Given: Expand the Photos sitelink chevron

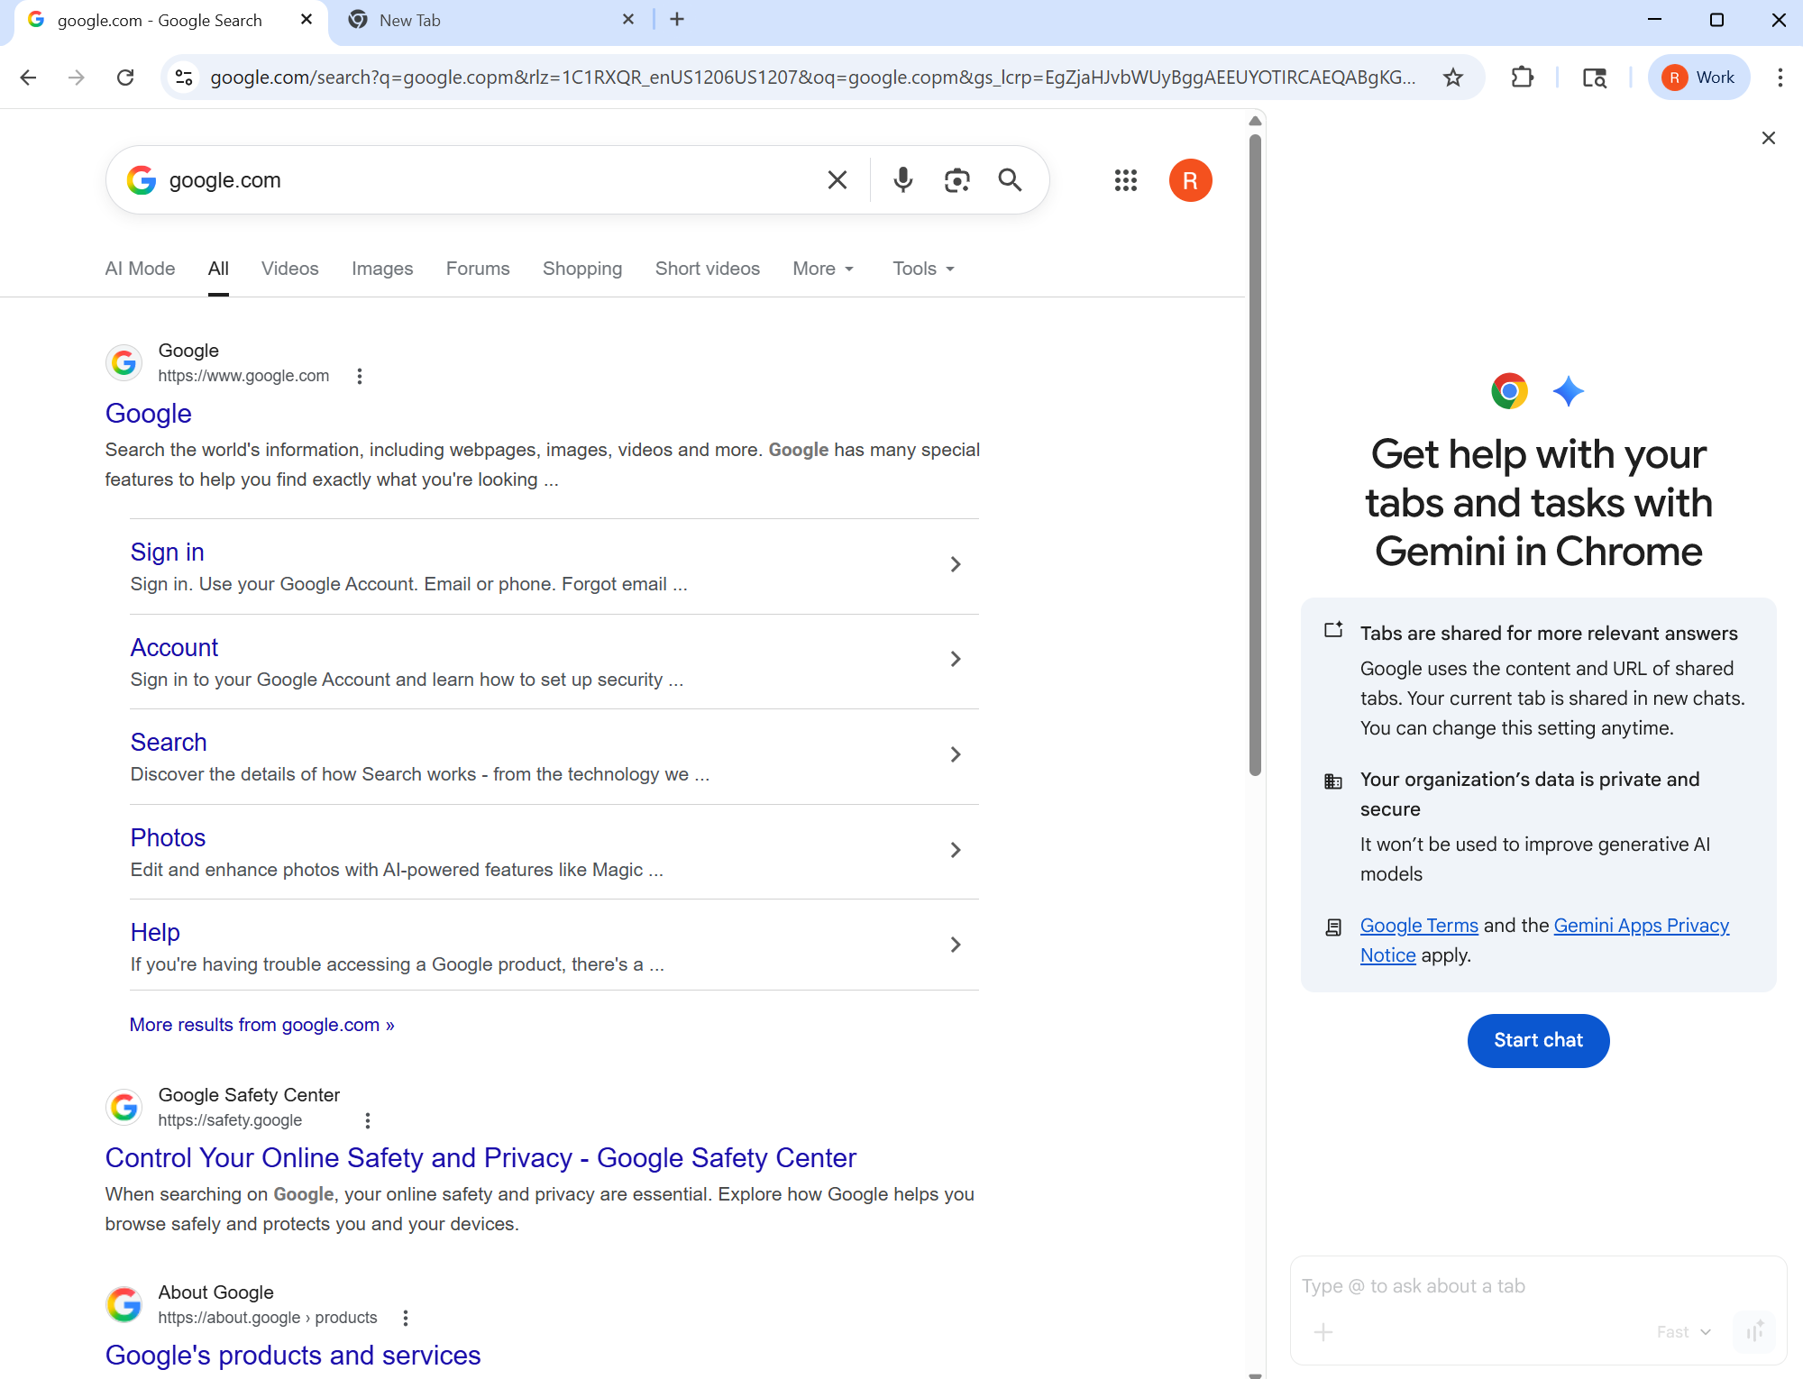Looking at the screenshot, I should point(956,850).
